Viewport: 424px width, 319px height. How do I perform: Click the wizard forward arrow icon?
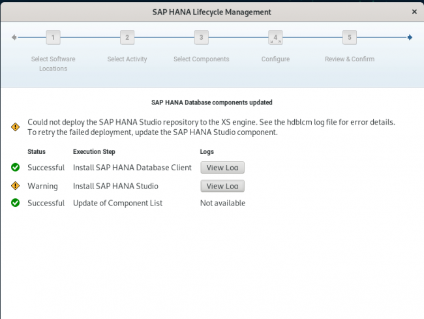click(x=410, y=37)
